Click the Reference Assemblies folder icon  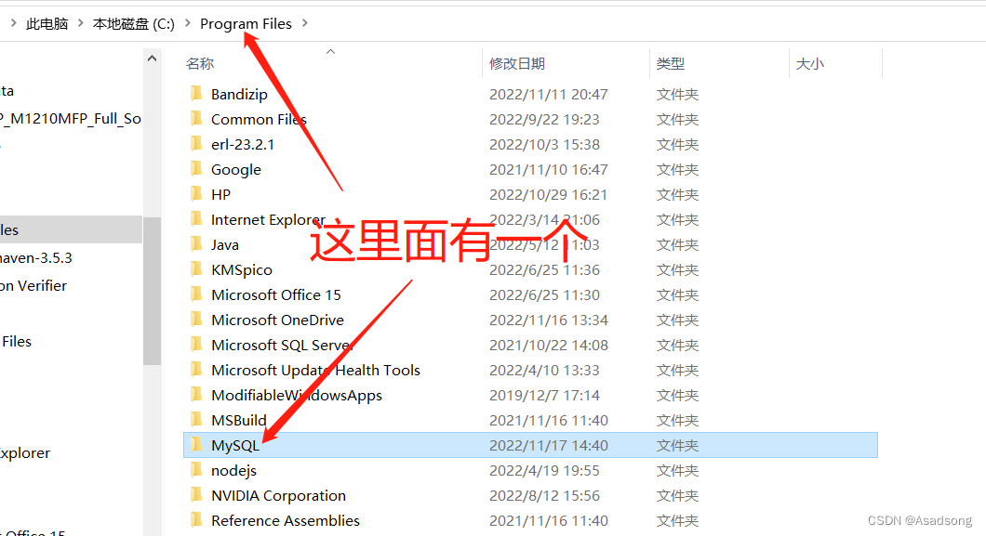click(x=196, y=520)
